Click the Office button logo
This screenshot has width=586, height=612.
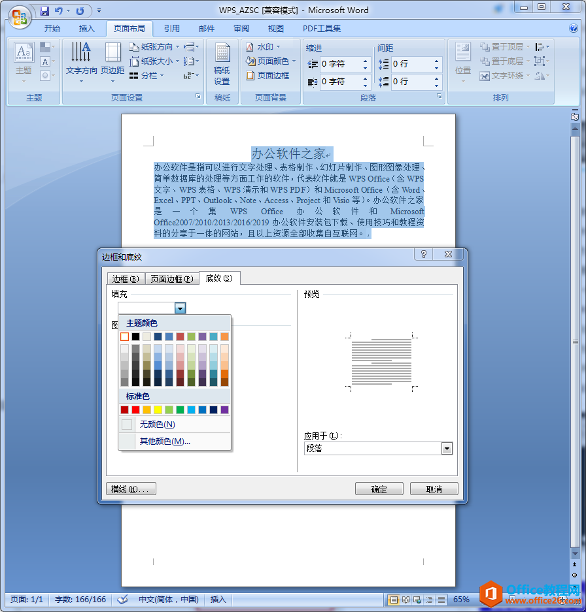[20, 17]
